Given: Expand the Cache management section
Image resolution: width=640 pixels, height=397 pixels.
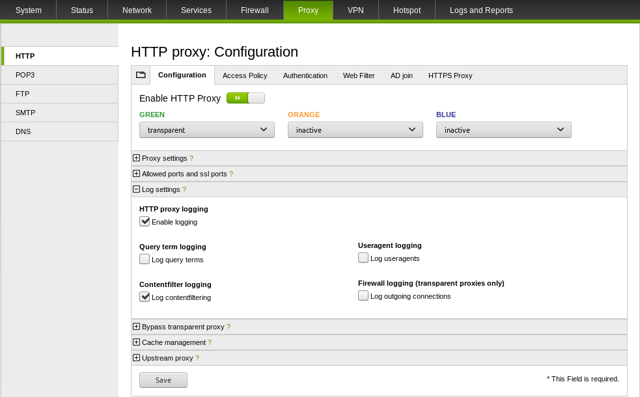Looking at the screenshot, I should coord(136,342).
